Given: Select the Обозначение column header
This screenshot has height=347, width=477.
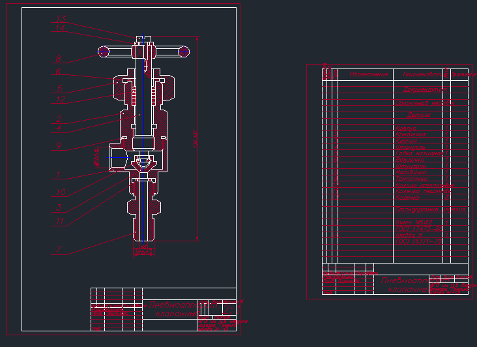Looking at the screenshot, I should coord(369,74).
